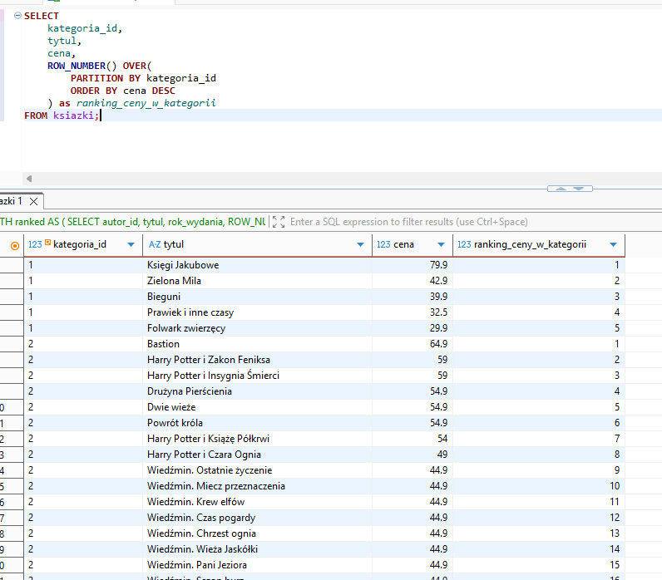Screen dimensions: 662x580
Task: Click the key icon on kategoria_id column
Action: click(x=48, y=243)
